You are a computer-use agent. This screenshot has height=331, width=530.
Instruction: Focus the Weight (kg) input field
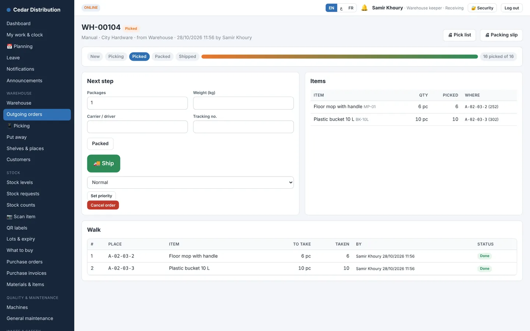[243, 103]
